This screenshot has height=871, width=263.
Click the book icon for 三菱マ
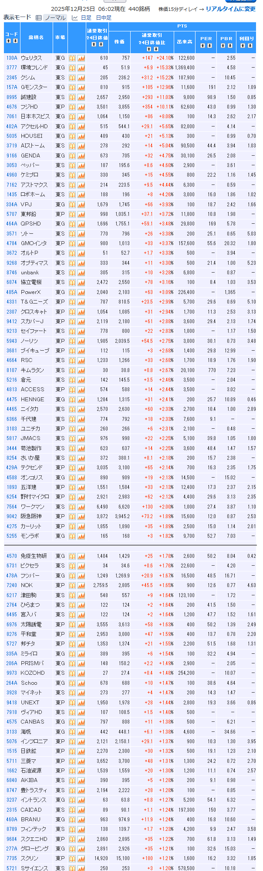(72, 761)
